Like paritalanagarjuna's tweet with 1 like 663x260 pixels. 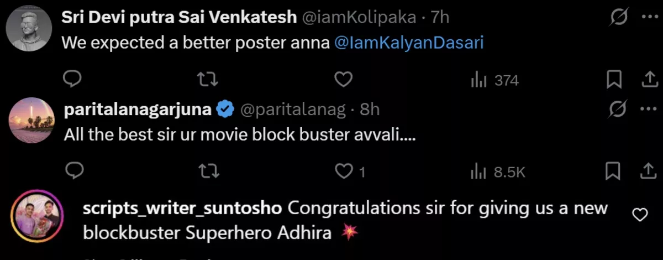click(x=345, y=172)
